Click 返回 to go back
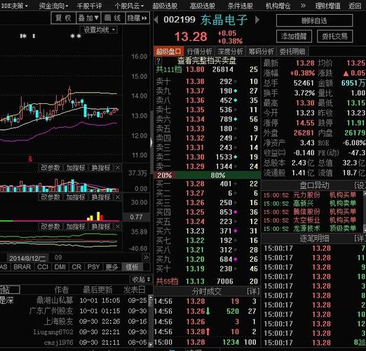Image resolution: width=366 pixels, height=351 pixels. (x=355, y=6)
